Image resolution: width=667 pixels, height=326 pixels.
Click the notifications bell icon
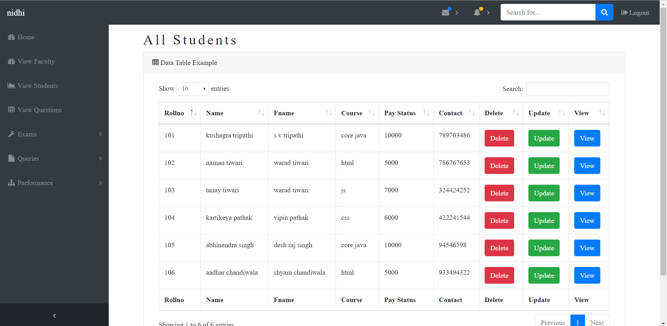[x=477, y=12]
